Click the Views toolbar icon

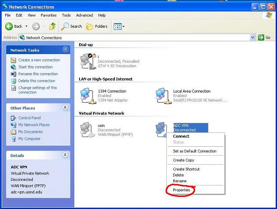pos(118,26)
